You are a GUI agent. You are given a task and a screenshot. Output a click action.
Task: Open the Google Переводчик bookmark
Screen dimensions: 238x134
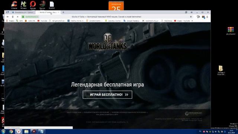click(x=131, y=21)
